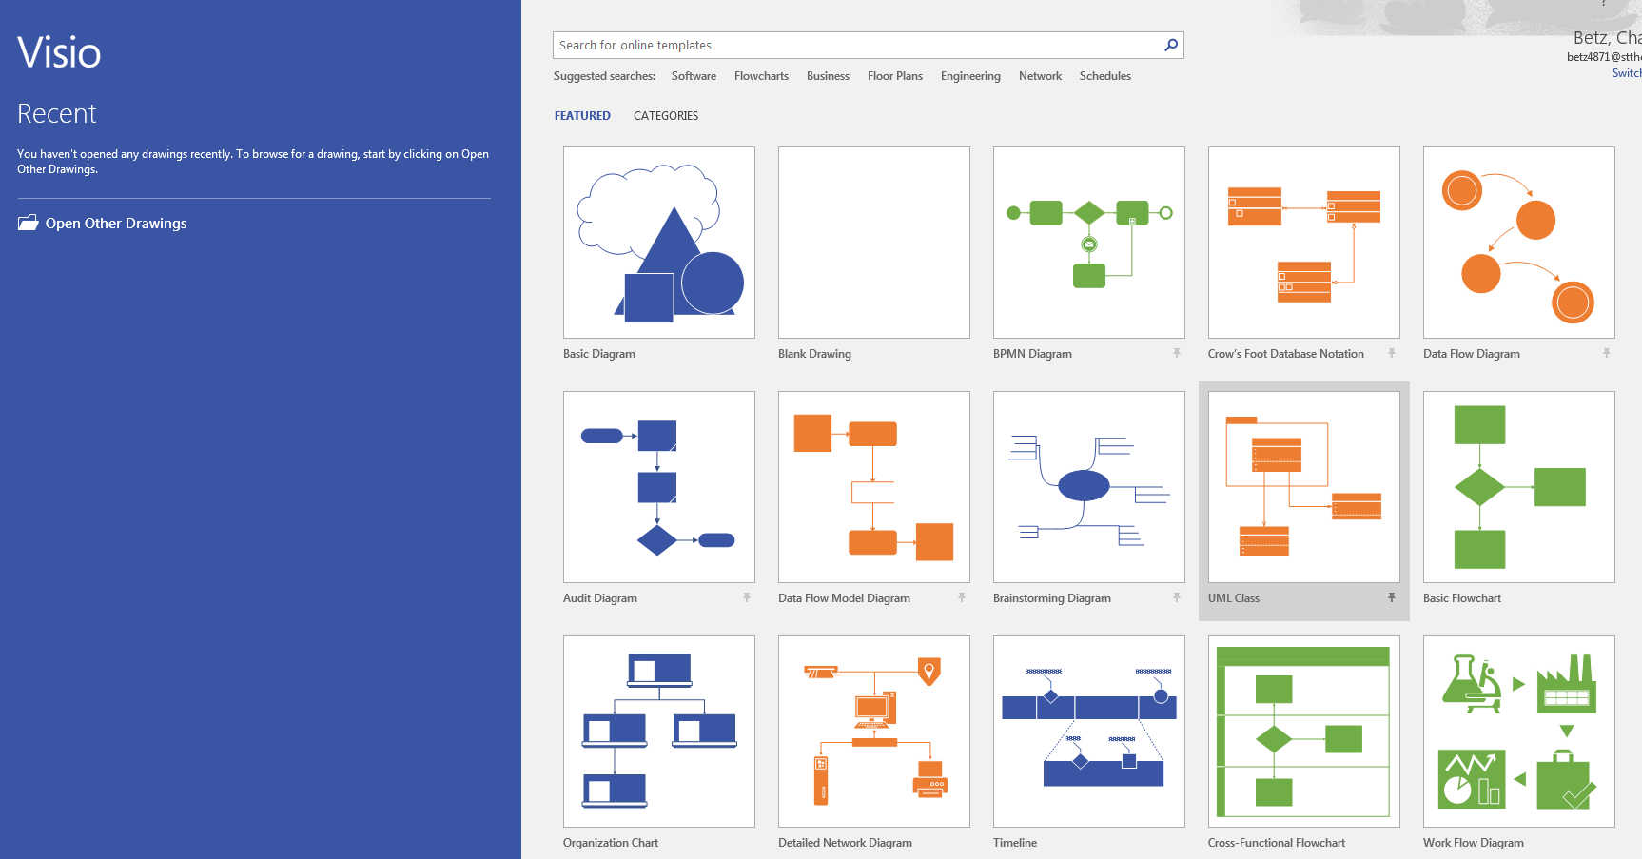Select the Cross-Functional Flowchart thumbnail
The width and height of the screenshot is (1642, 859).
click(1304, 732)
